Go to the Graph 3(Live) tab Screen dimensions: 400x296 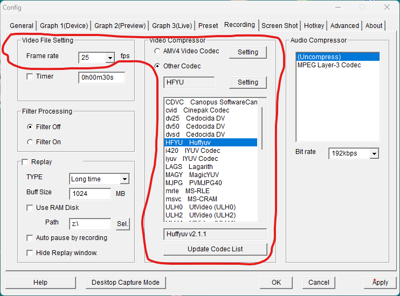tap(172, 26)
